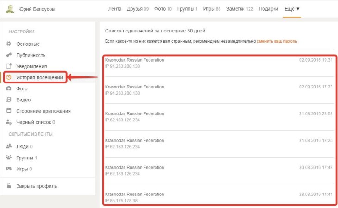The image size is (338, 208).
Task: Click the padlock icon for Закрыть профиль
Action: 9,186
